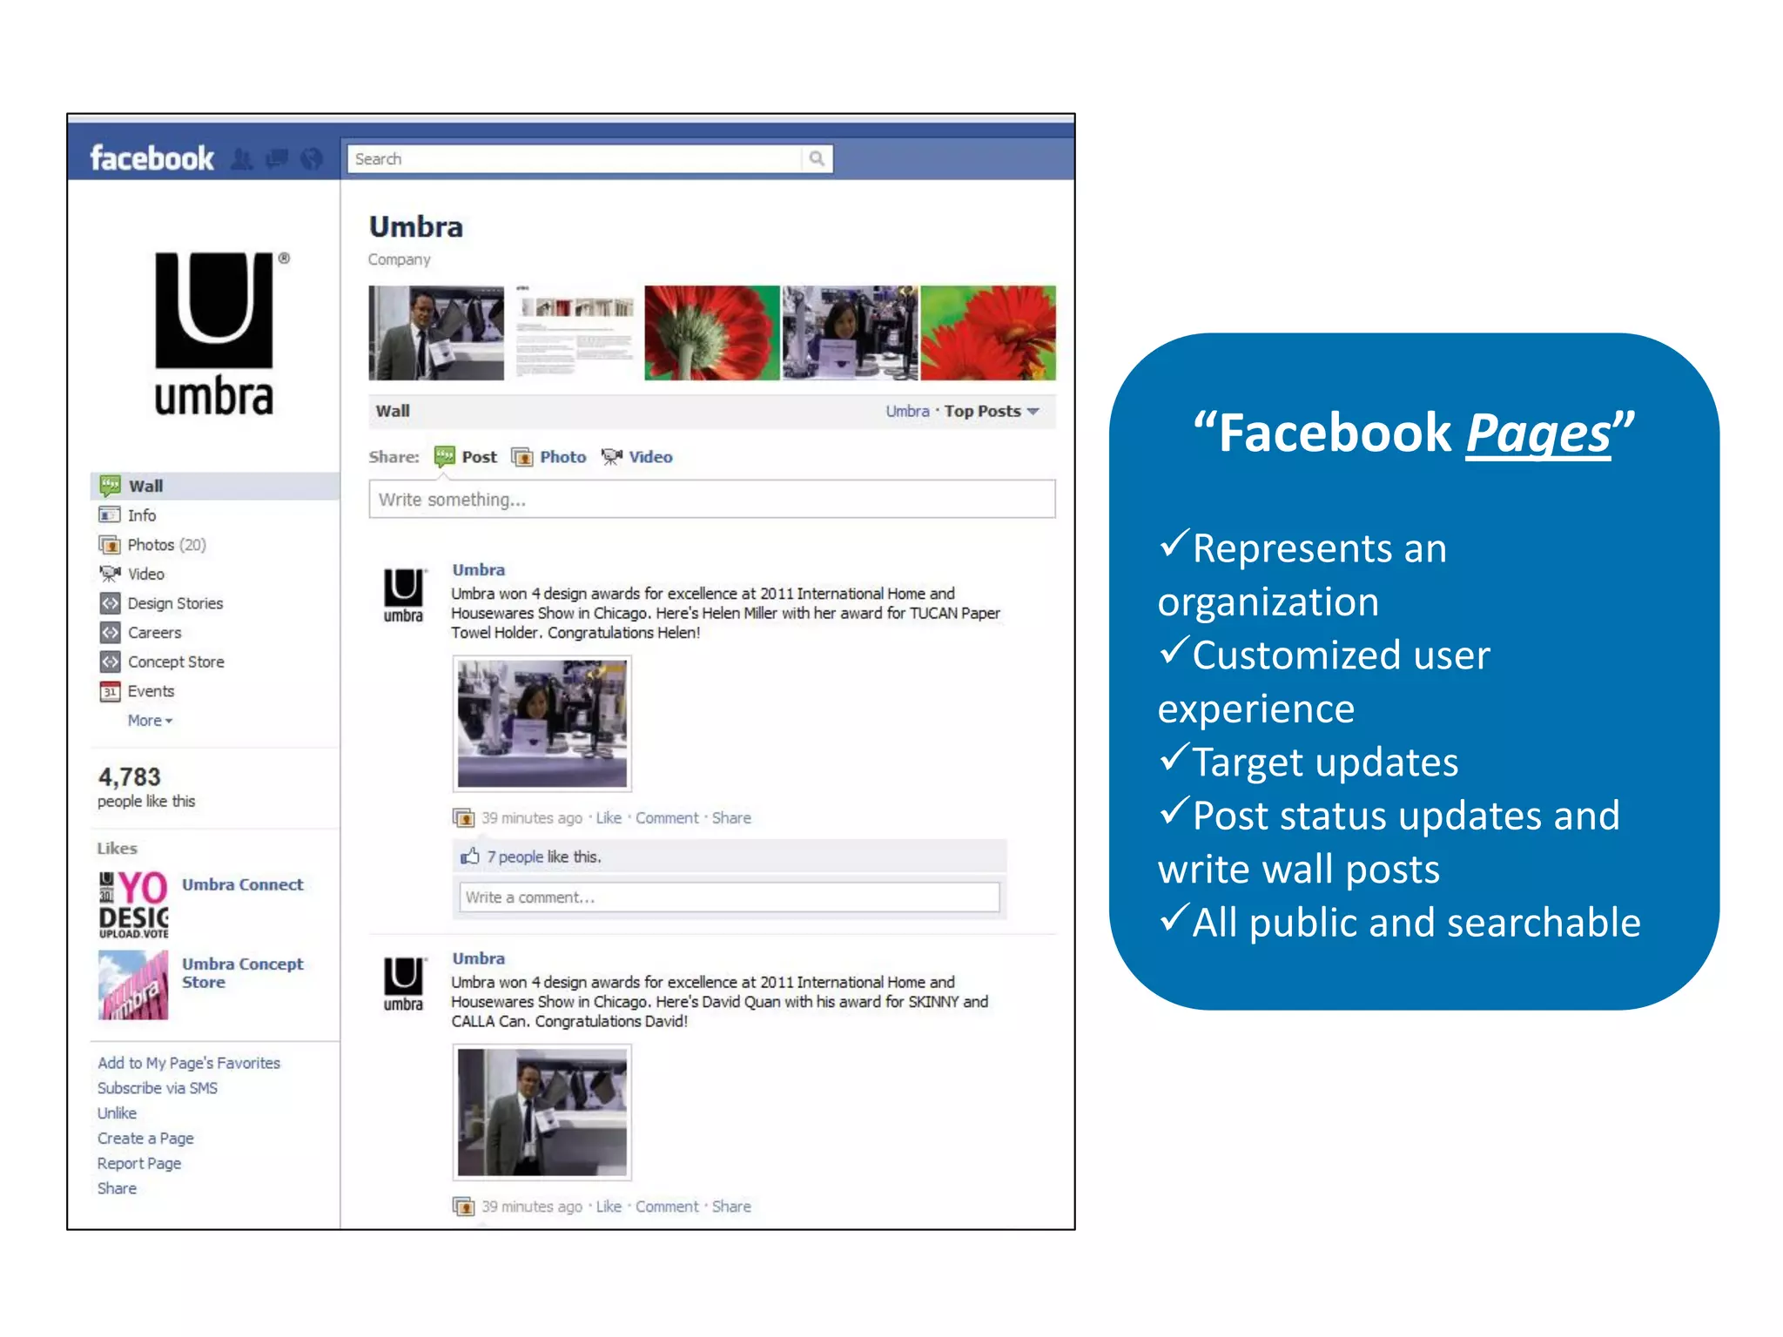Open the woman at booth thumbnail in the photo strip
Image resolution: width=1783 pixels, height=1337 pixels.
tap(851, 333)
